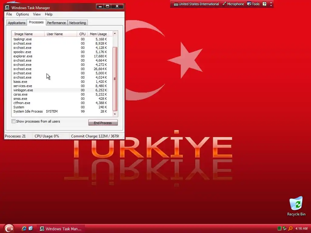Viewport: 311px width, 233px height.
Task: Select the Processes tab
Action: [36, 22]
